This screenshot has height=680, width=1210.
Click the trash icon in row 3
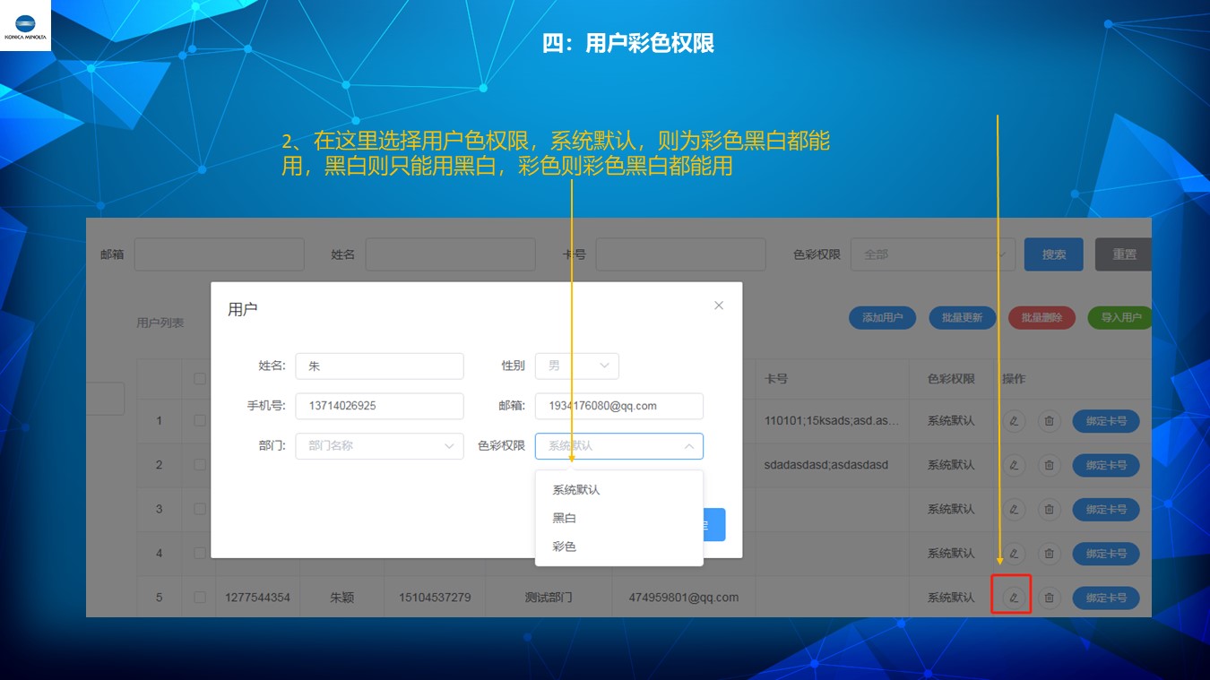coord(1049,509)
